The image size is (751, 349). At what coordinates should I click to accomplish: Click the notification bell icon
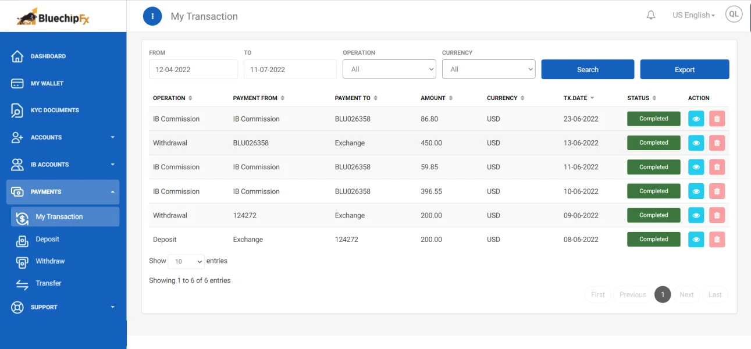(x=651, y=15)
